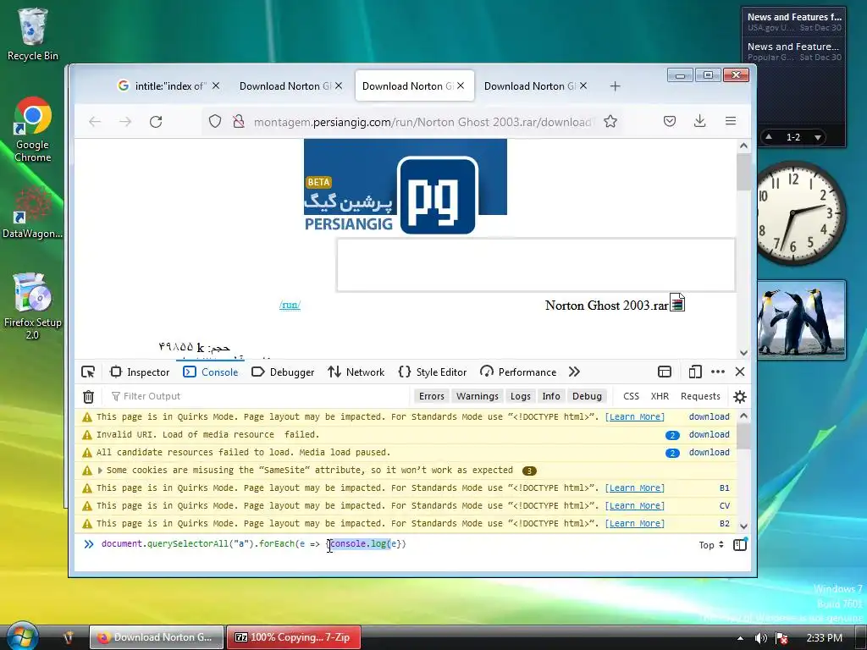This screenshot has height=650, width=867.
Task: Open devtools three-dot customize menu
Action: click(718, 372)
